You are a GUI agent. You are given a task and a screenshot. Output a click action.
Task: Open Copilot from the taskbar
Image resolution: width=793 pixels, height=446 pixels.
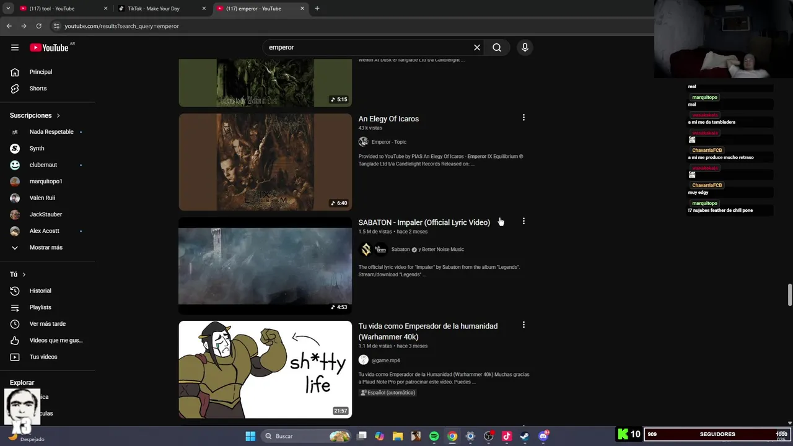point(380,436)
